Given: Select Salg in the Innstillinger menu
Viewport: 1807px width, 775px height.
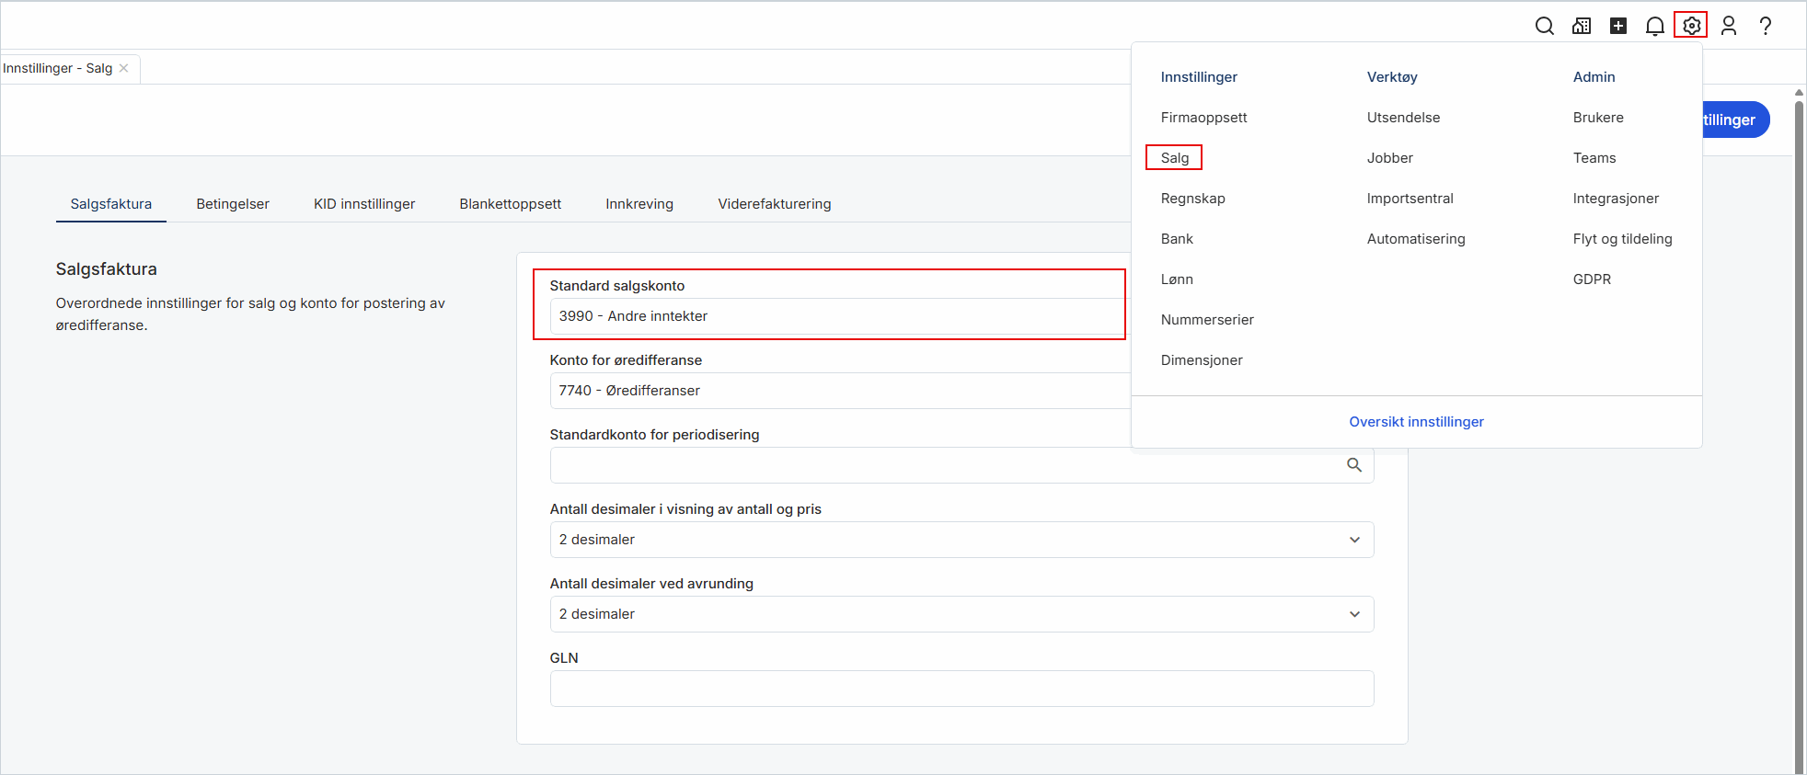Looking at the screenshot, I should pyautogui.click(x=1175, y=158).
